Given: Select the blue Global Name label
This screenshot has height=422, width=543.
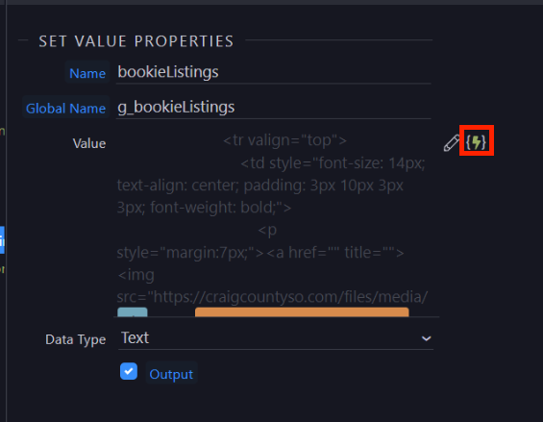Looking at the screenshot, I should [65, 108].
